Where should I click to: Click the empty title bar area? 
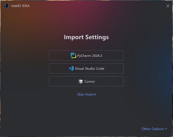[x=94, y=6]
